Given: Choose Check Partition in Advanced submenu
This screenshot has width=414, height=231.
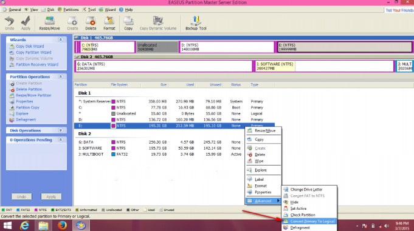Looking at the screenshot, I should [x=309, y=215].
